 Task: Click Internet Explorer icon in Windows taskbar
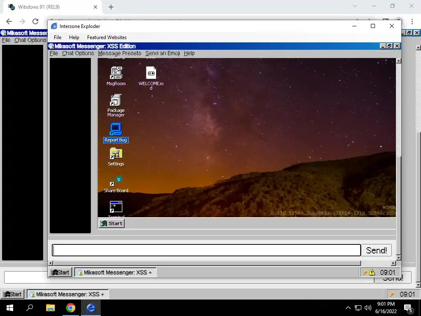(91, 308)
